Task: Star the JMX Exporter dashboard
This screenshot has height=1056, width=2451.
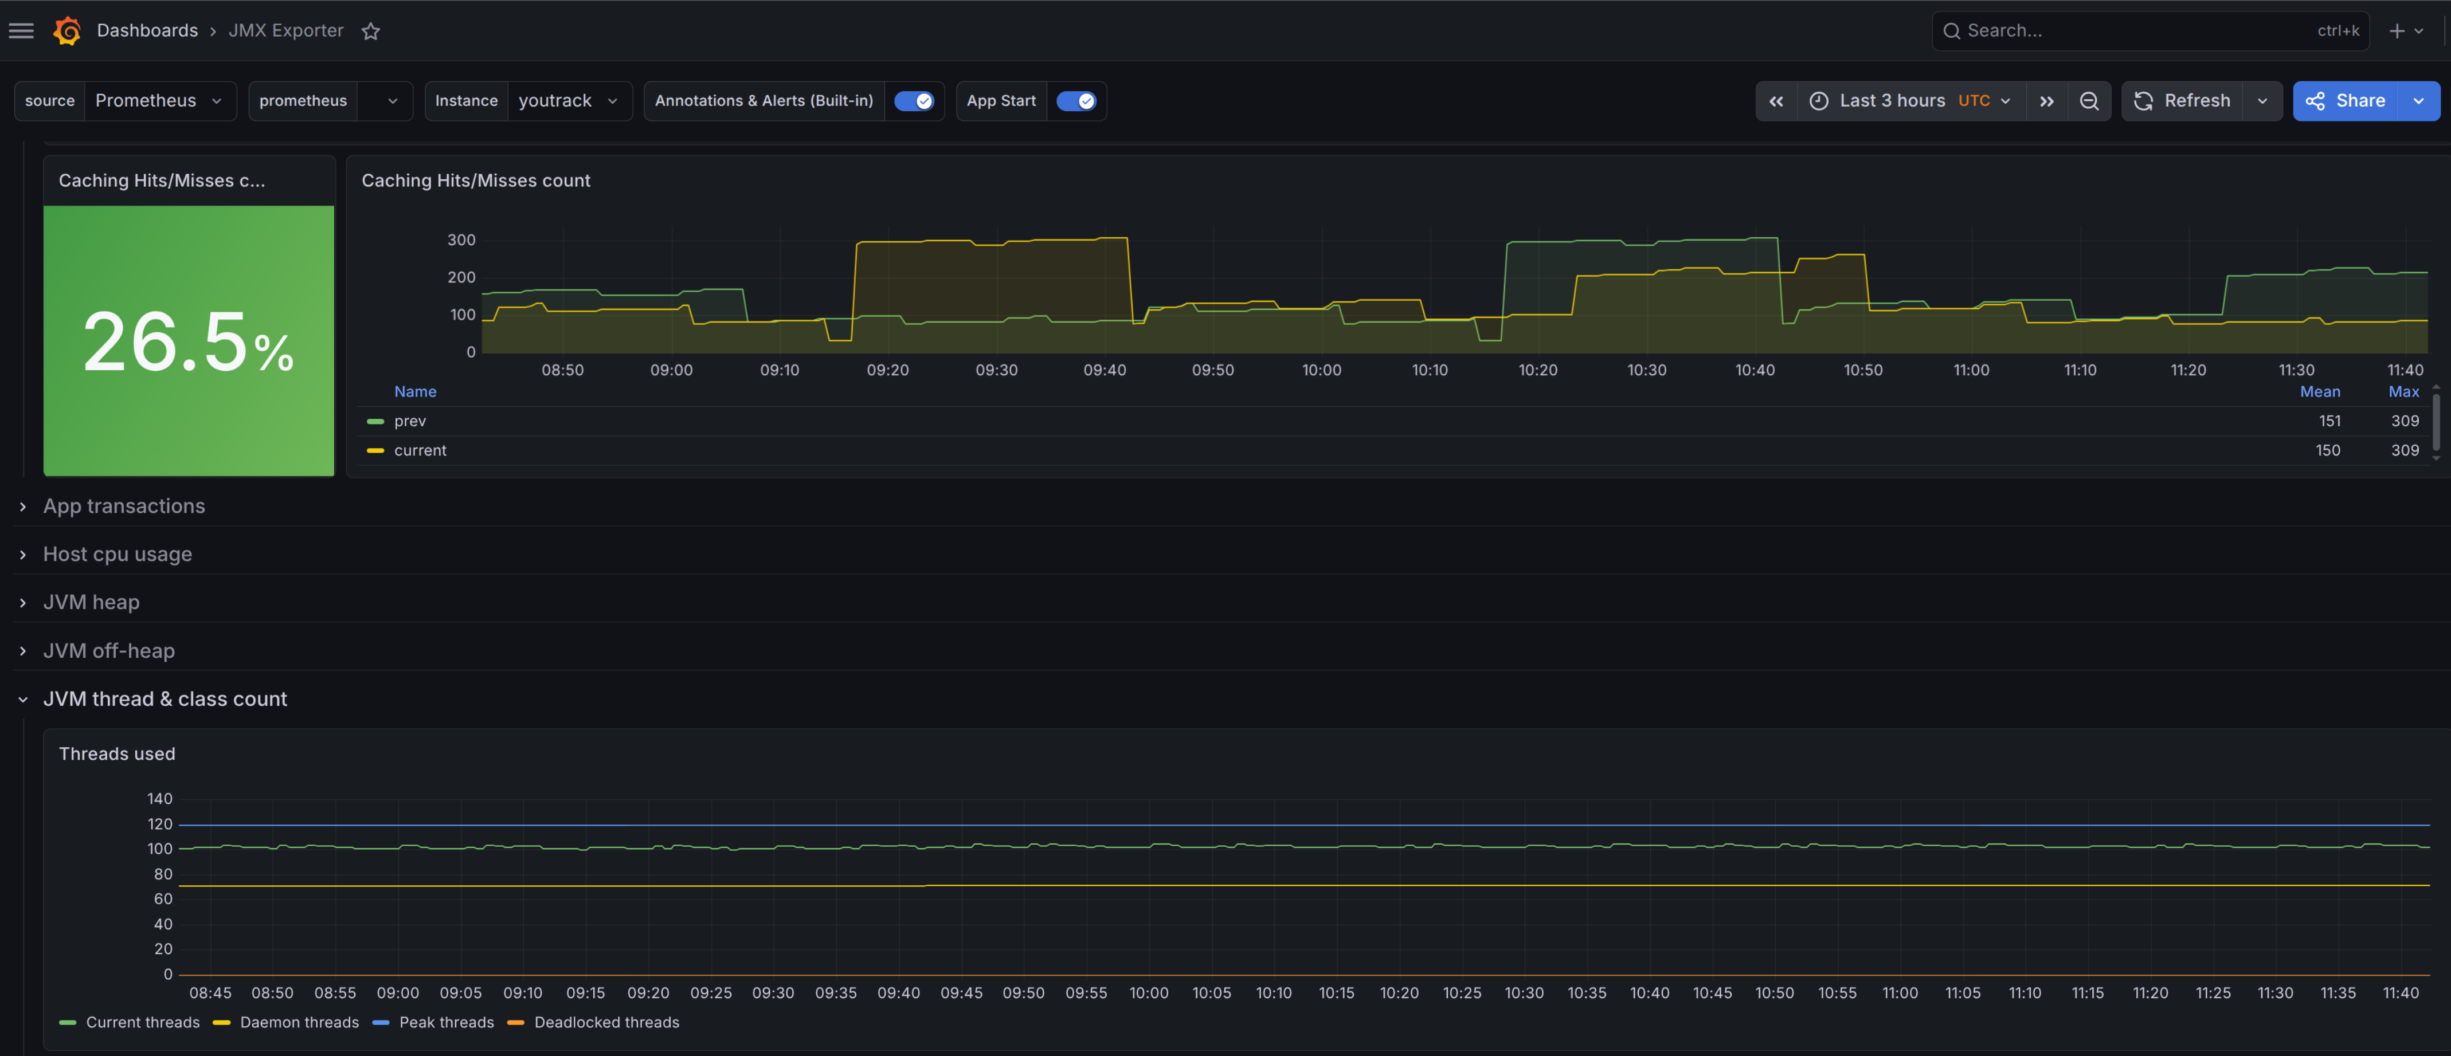Action: point(370,32)
